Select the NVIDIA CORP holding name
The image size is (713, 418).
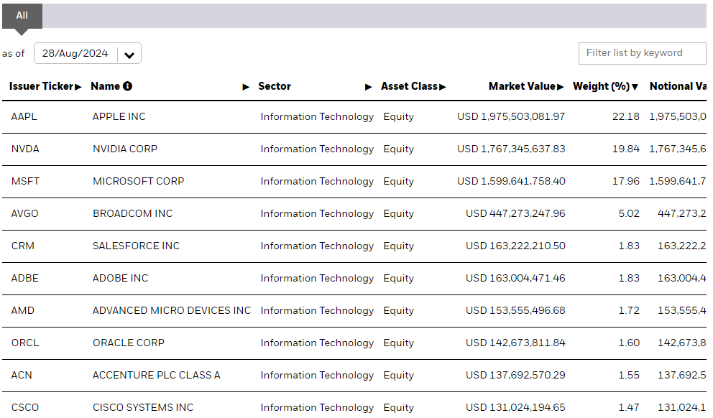(125, 149)
